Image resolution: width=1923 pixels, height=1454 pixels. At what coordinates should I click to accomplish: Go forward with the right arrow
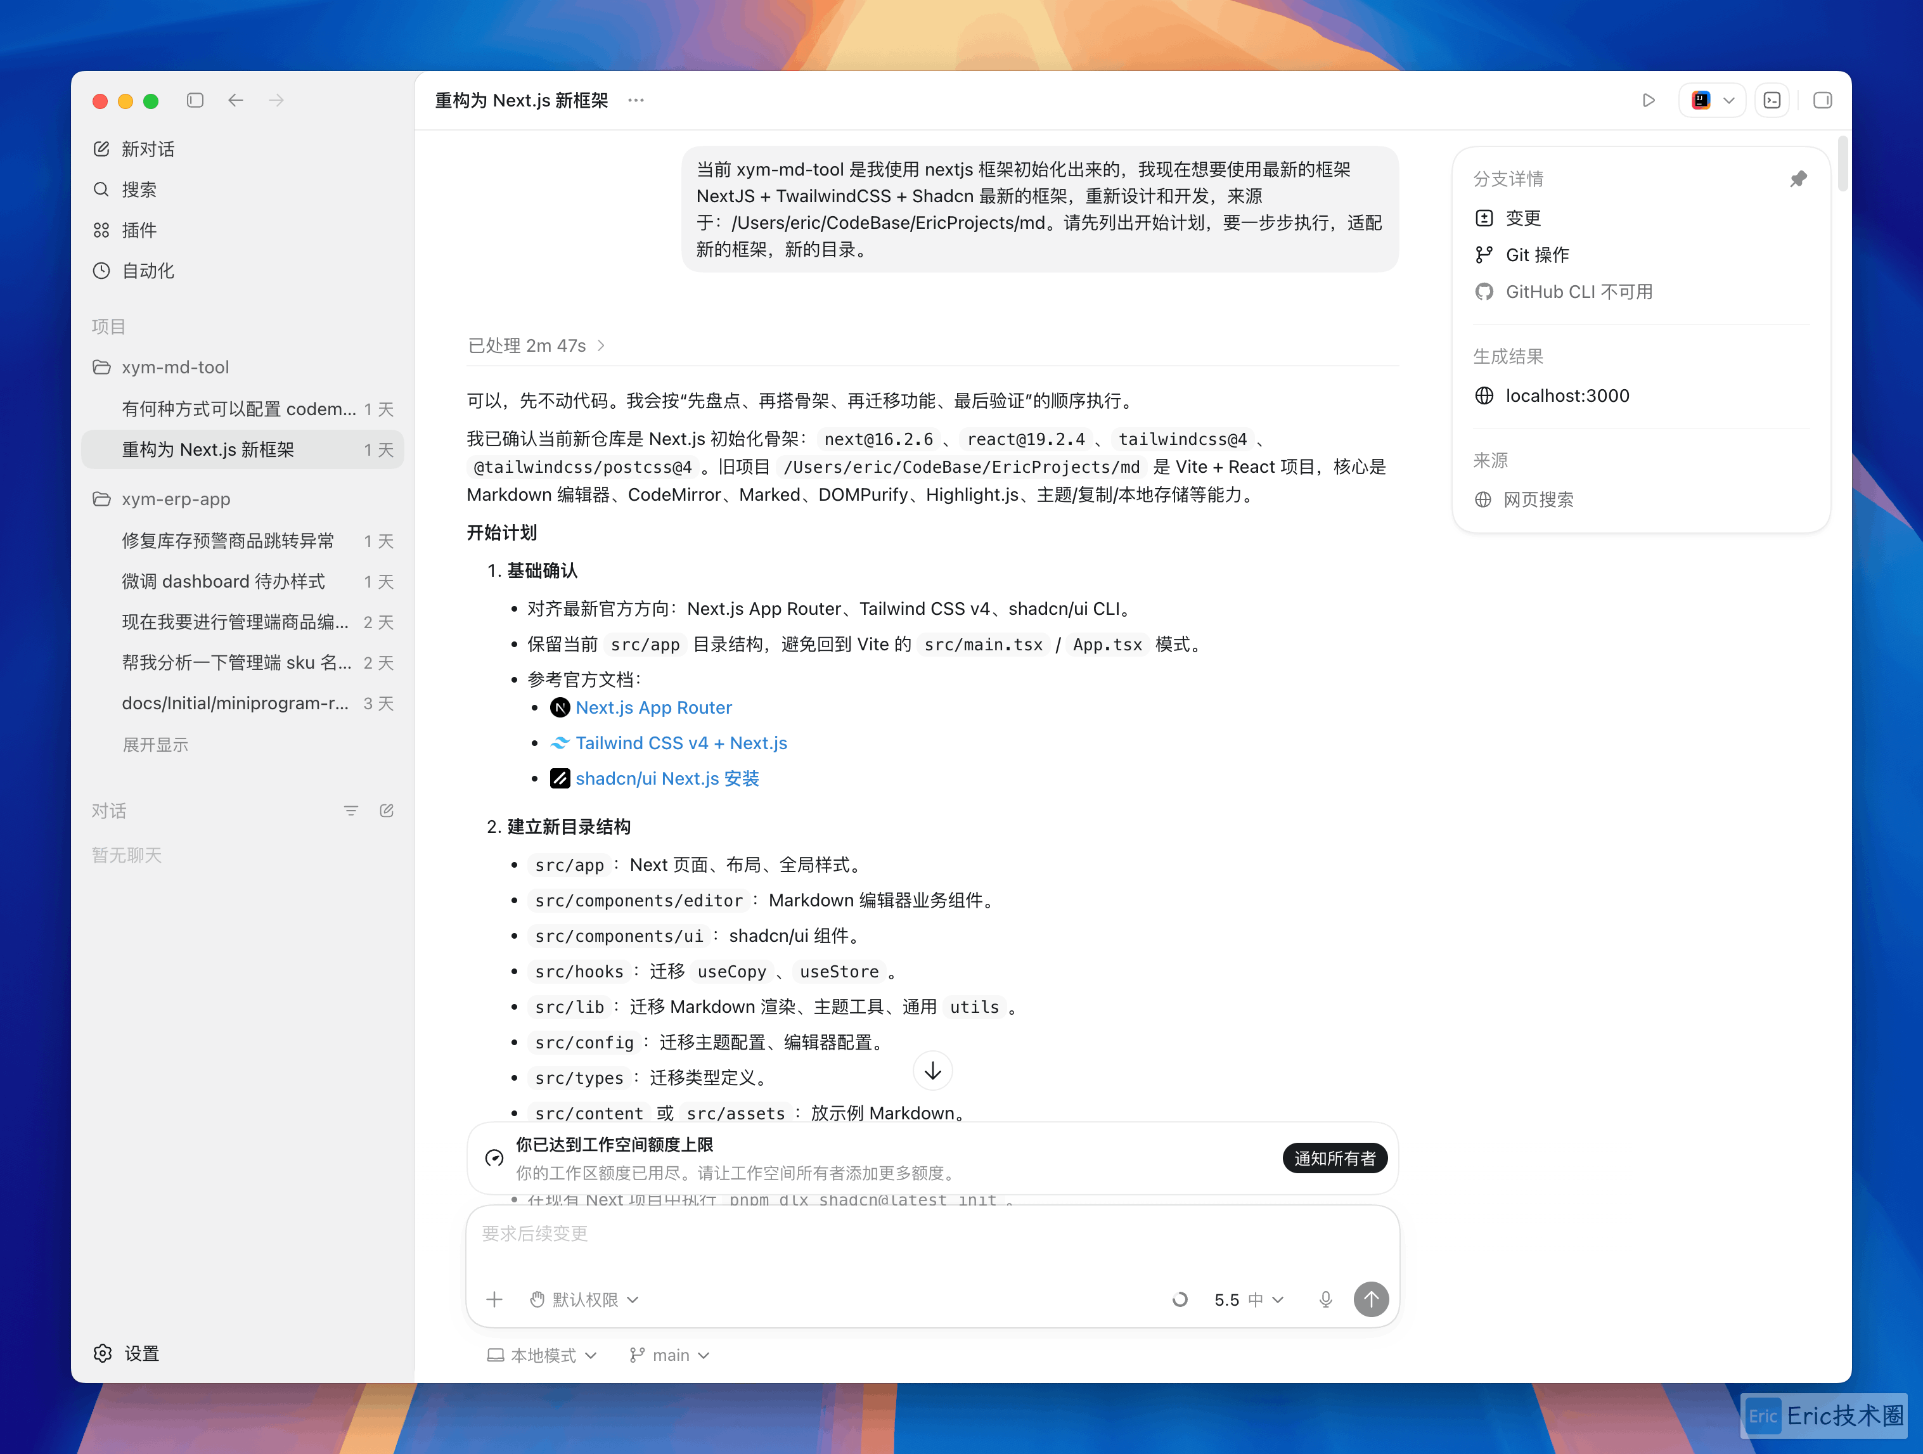pos(276,101)
